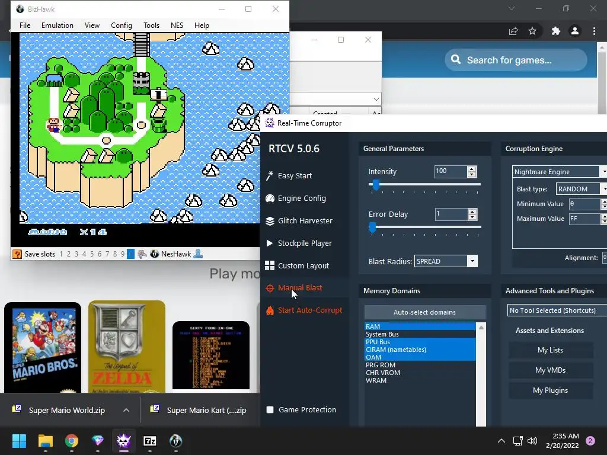
Task: Open the BizHawk Tools menu
Action: [151, 25]
